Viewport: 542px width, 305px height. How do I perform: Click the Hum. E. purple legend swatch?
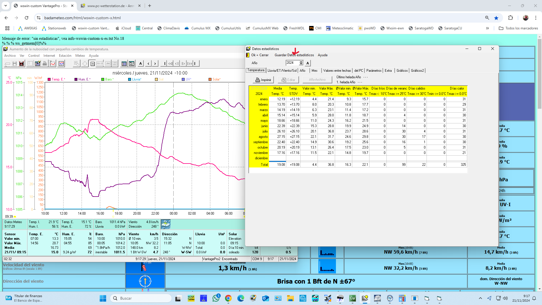pos(76,79)
